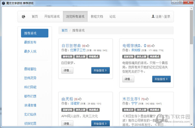Click 列表模式 tag on 电锯惊魂0。0 card
195x128 pixels.
point(154,57)
